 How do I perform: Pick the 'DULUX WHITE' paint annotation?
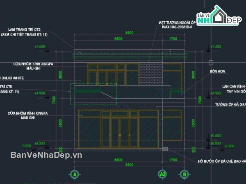click(x=13, y=78)
